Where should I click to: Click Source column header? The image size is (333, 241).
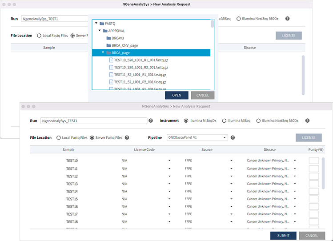click(x=207, y=150)
